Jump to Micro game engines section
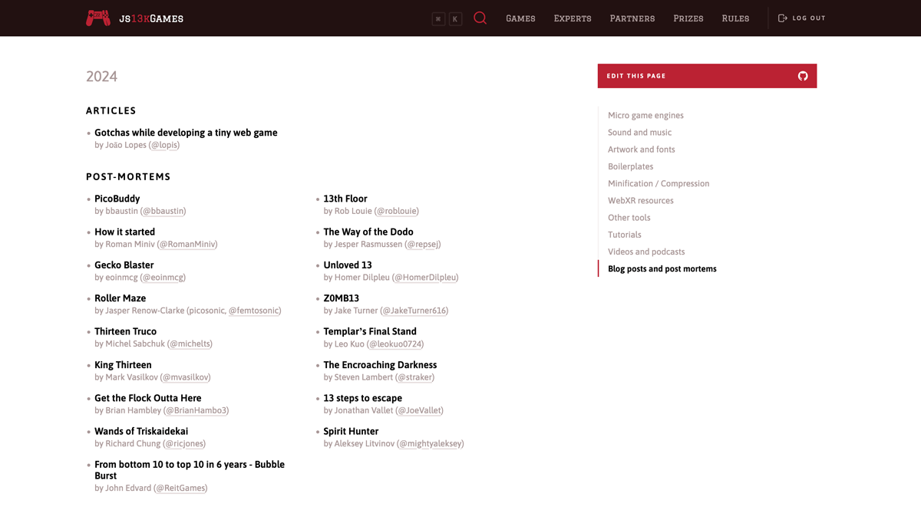 [645, 116]
